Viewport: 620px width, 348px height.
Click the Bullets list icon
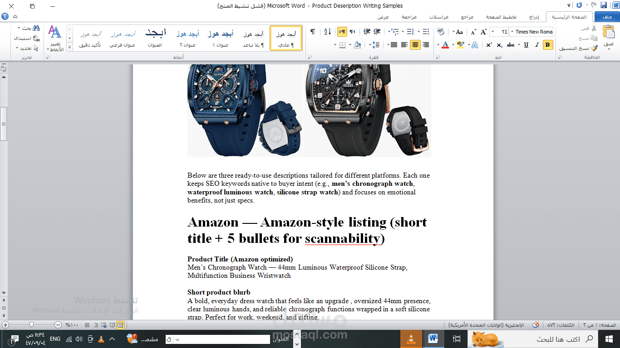point(425,32)
